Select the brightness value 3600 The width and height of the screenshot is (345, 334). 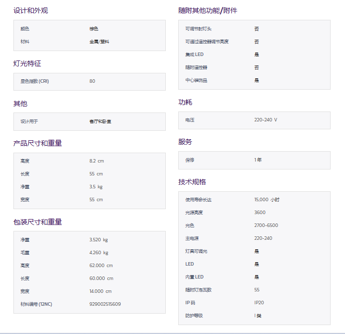click(260, 213)
